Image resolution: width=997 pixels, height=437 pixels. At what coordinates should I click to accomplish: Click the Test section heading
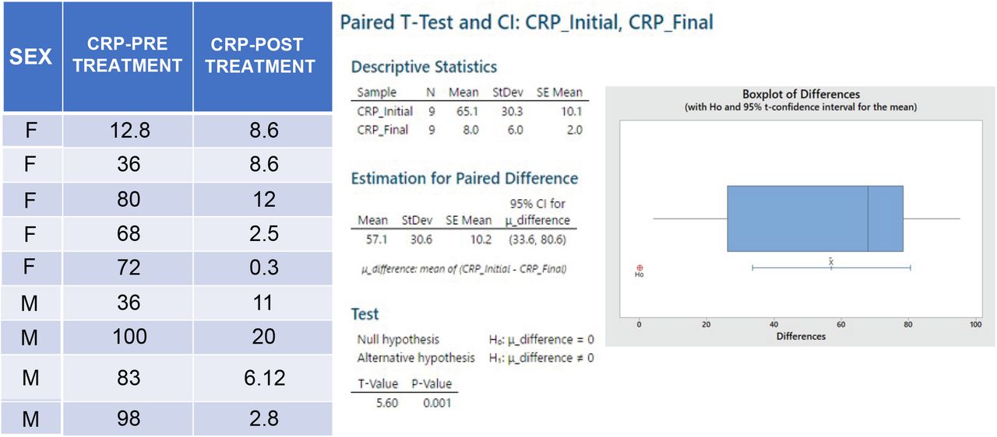[x=365, y=314]
